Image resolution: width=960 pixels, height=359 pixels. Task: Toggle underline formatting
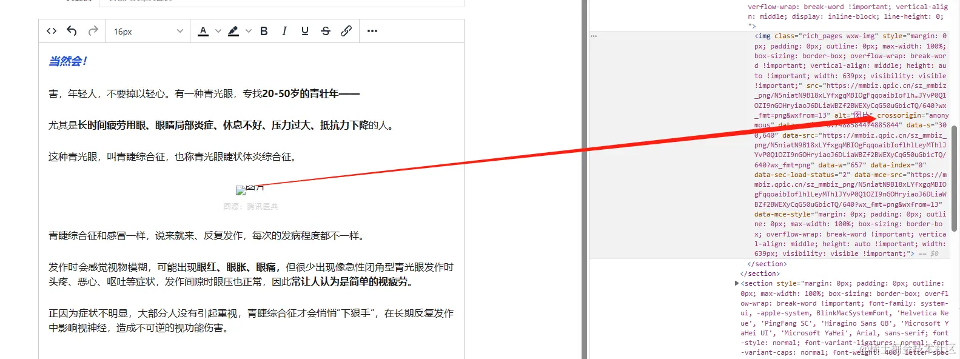point(304,31)
